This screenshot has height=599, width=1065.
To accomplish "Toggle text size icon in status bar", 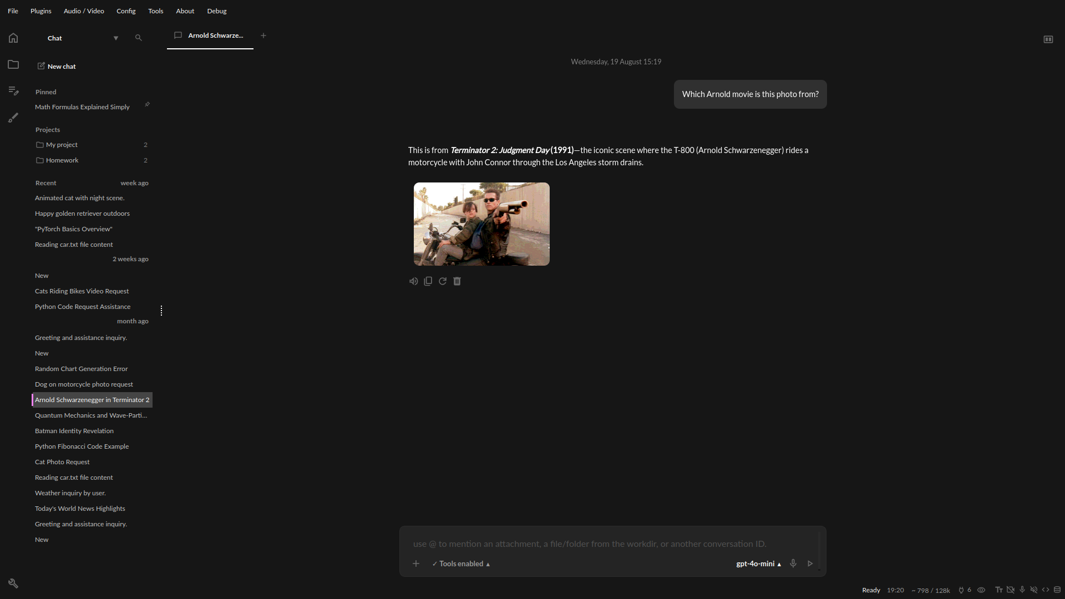I will (999, 590).
